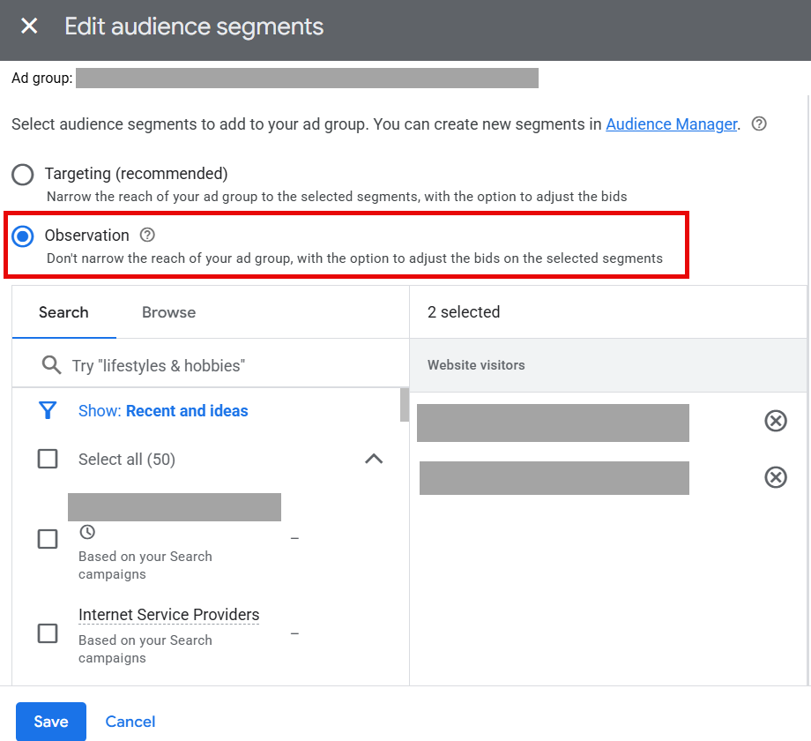Cancel editing audience segments
The height and width of the screenshot is (741, 811).
click(x=130, y=722)
